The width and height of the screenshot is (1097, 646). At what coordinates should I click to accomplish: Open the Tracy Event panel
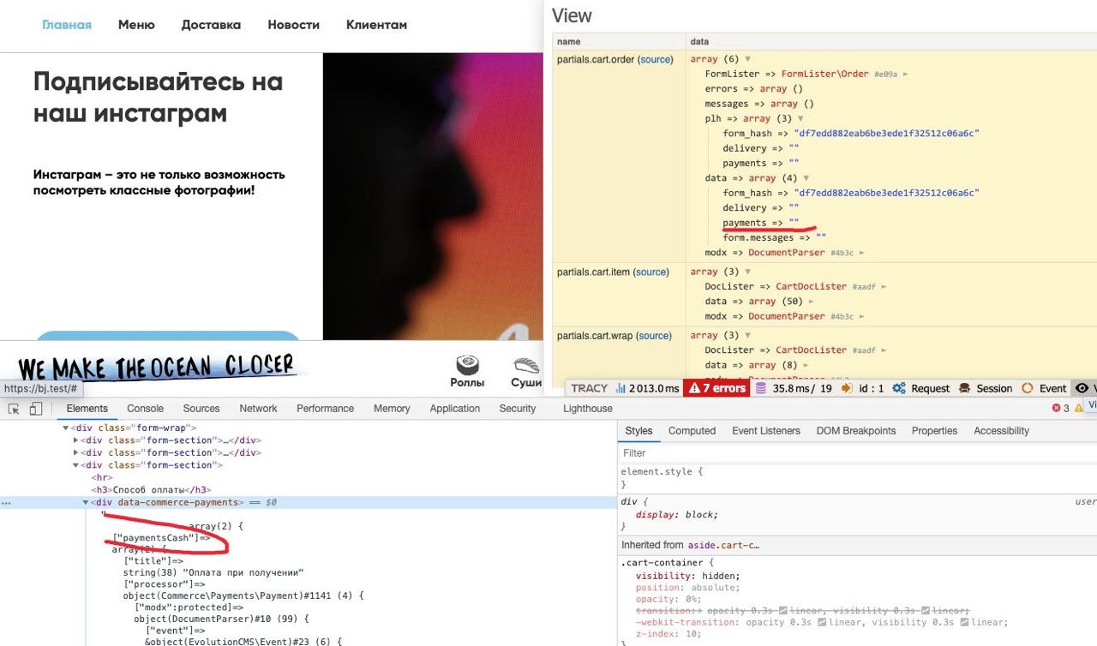click(x=1044, y=388)
